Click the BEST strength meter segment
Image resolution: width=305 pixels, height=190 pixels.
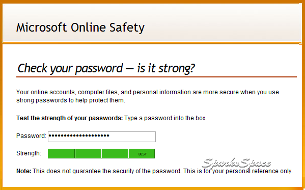point(142,154)
